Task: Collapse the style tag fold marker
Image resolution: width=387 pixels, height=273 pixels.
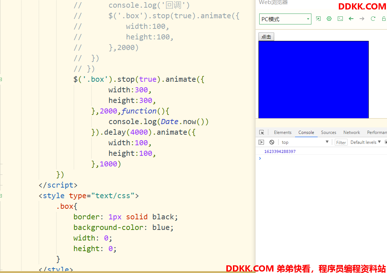Action: pyautogui.click(x=1, y=196)
